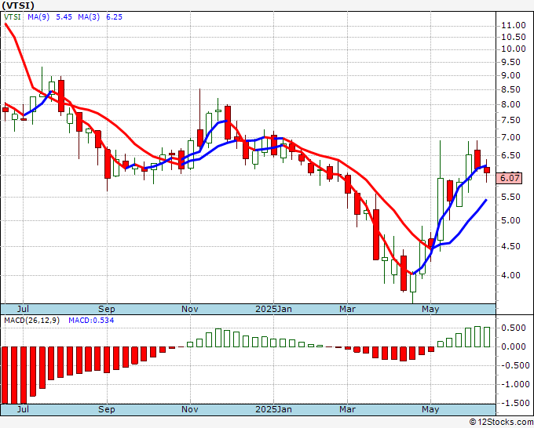Viewport: 534px width, 428px height.
Task: Click May on the MACD time axis
Action: pyautogui.click(x=430, y=409)
